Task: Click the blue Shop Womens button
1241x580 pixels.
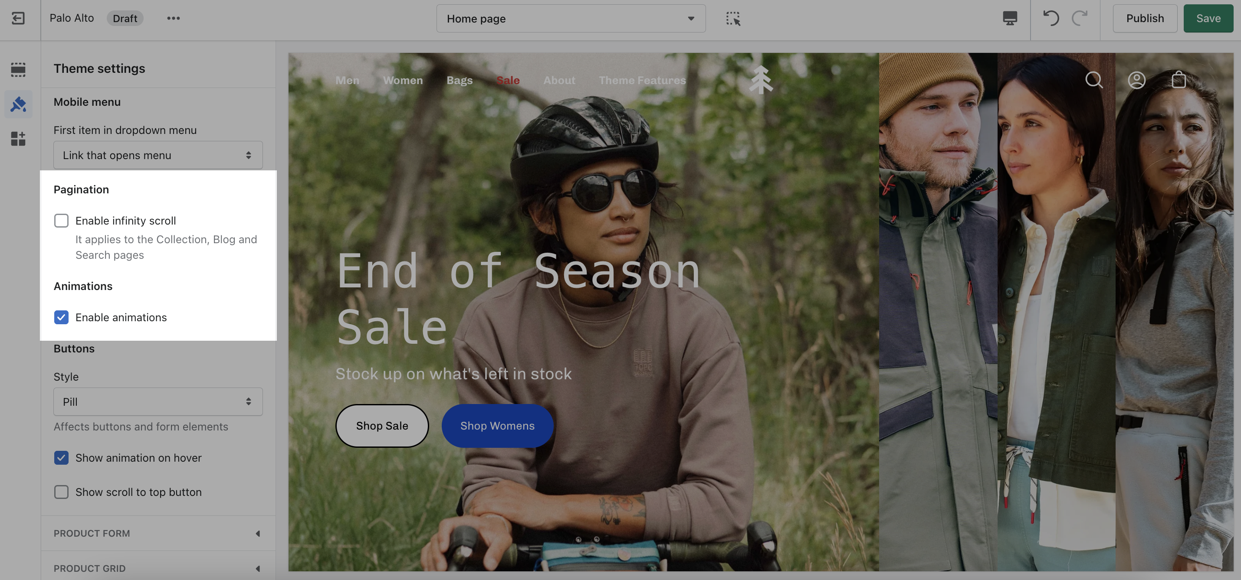Action: coord(497,426)
